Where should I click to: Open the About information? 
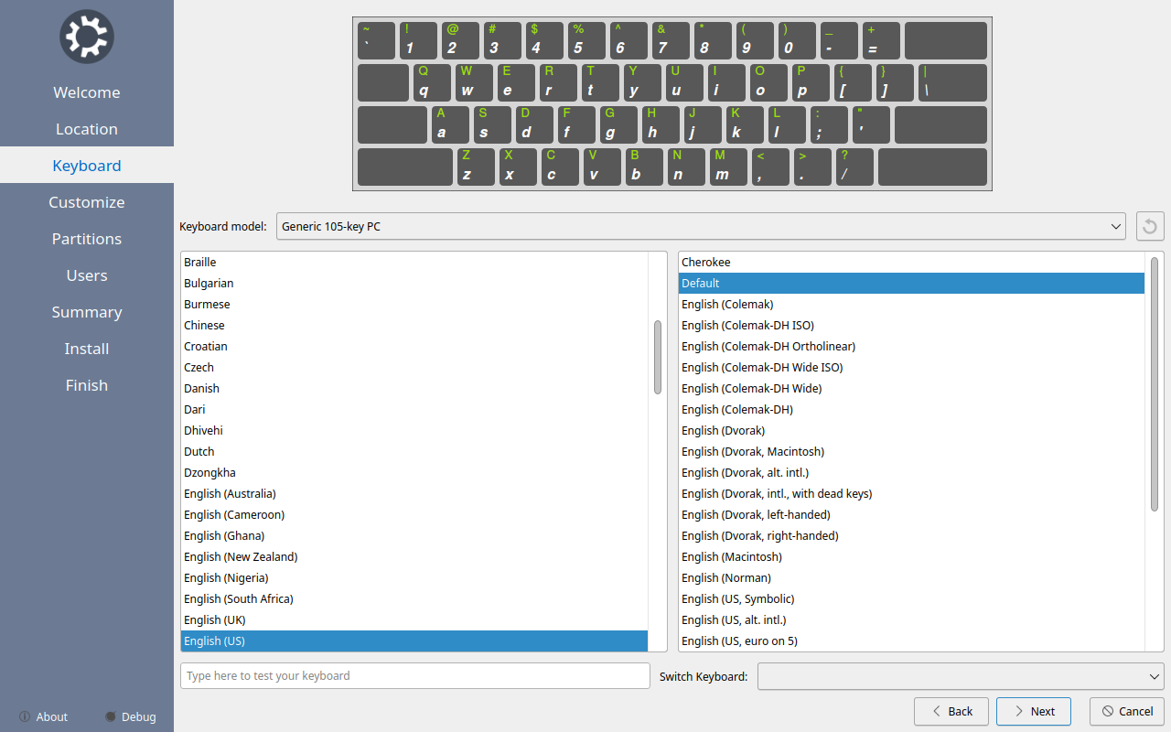[43, 716]
